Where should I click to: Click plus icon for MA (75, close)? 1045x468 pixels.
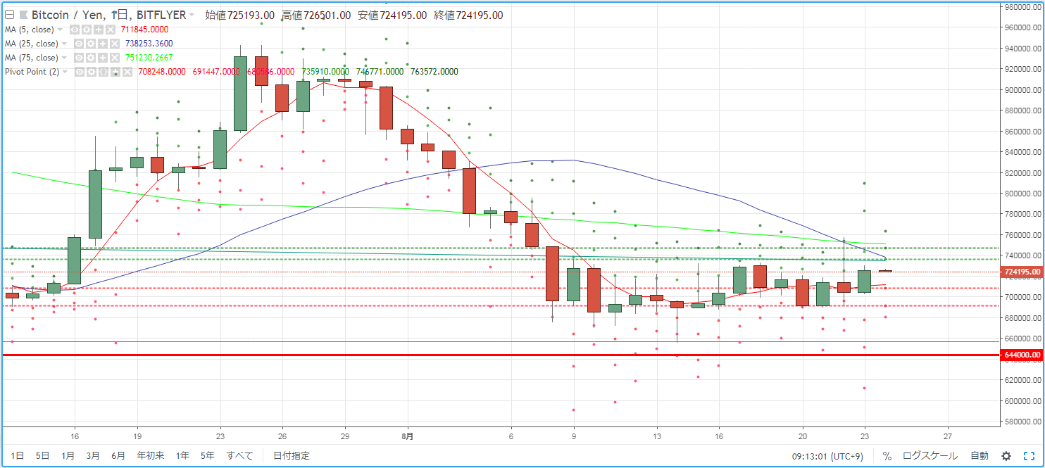(x=103, y=58)
